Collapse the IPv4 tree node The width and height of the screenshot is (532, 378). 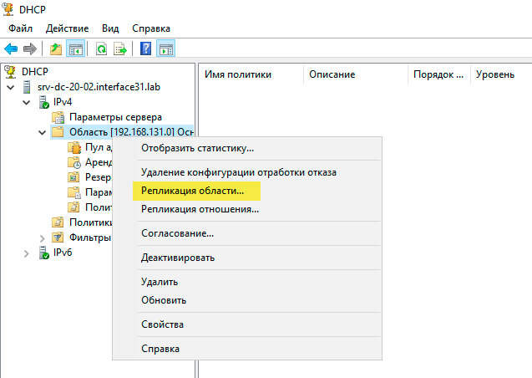point(27,102)
